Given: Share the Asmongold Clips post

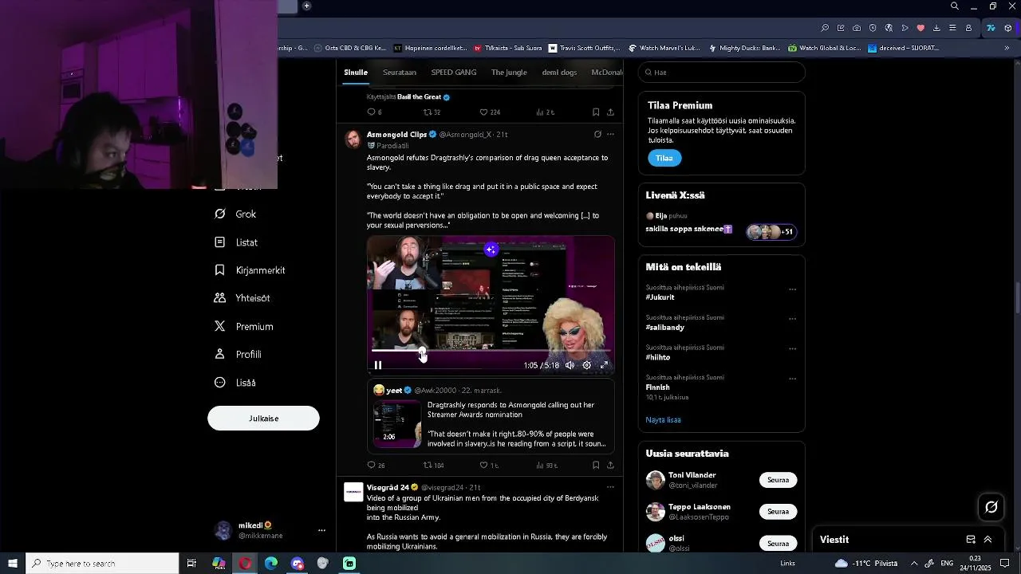Looking at the screenshot, I should 610,465.
